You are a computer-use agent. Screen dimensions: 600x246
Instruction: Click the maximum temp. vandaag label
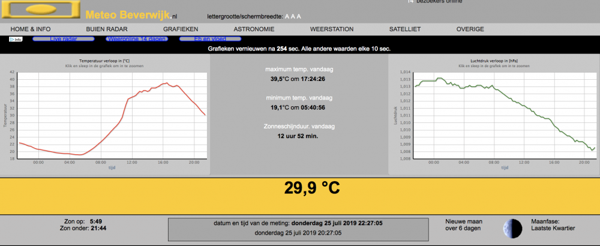click(x=300, y=70)
